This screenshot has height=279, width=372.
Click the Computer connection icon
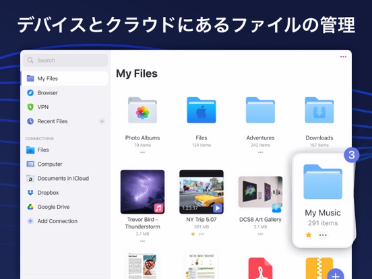pos(30,164)
